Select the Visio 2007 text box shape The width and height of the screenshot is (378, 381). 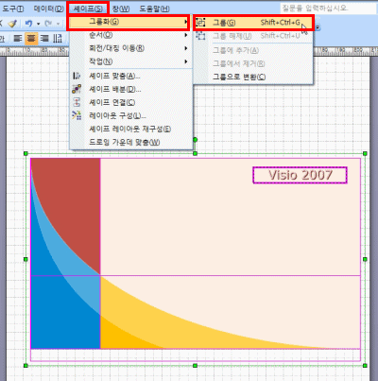coord(300,175)
